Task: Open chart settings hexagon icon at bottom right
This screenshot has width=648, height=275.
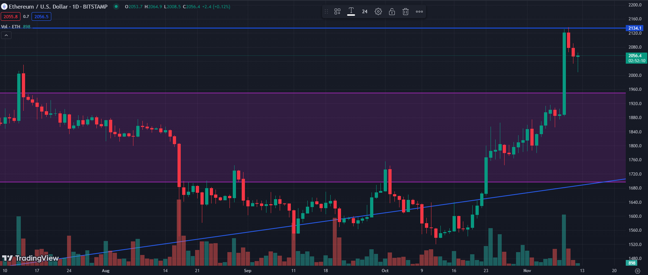Action: click(x=637, y=271)
